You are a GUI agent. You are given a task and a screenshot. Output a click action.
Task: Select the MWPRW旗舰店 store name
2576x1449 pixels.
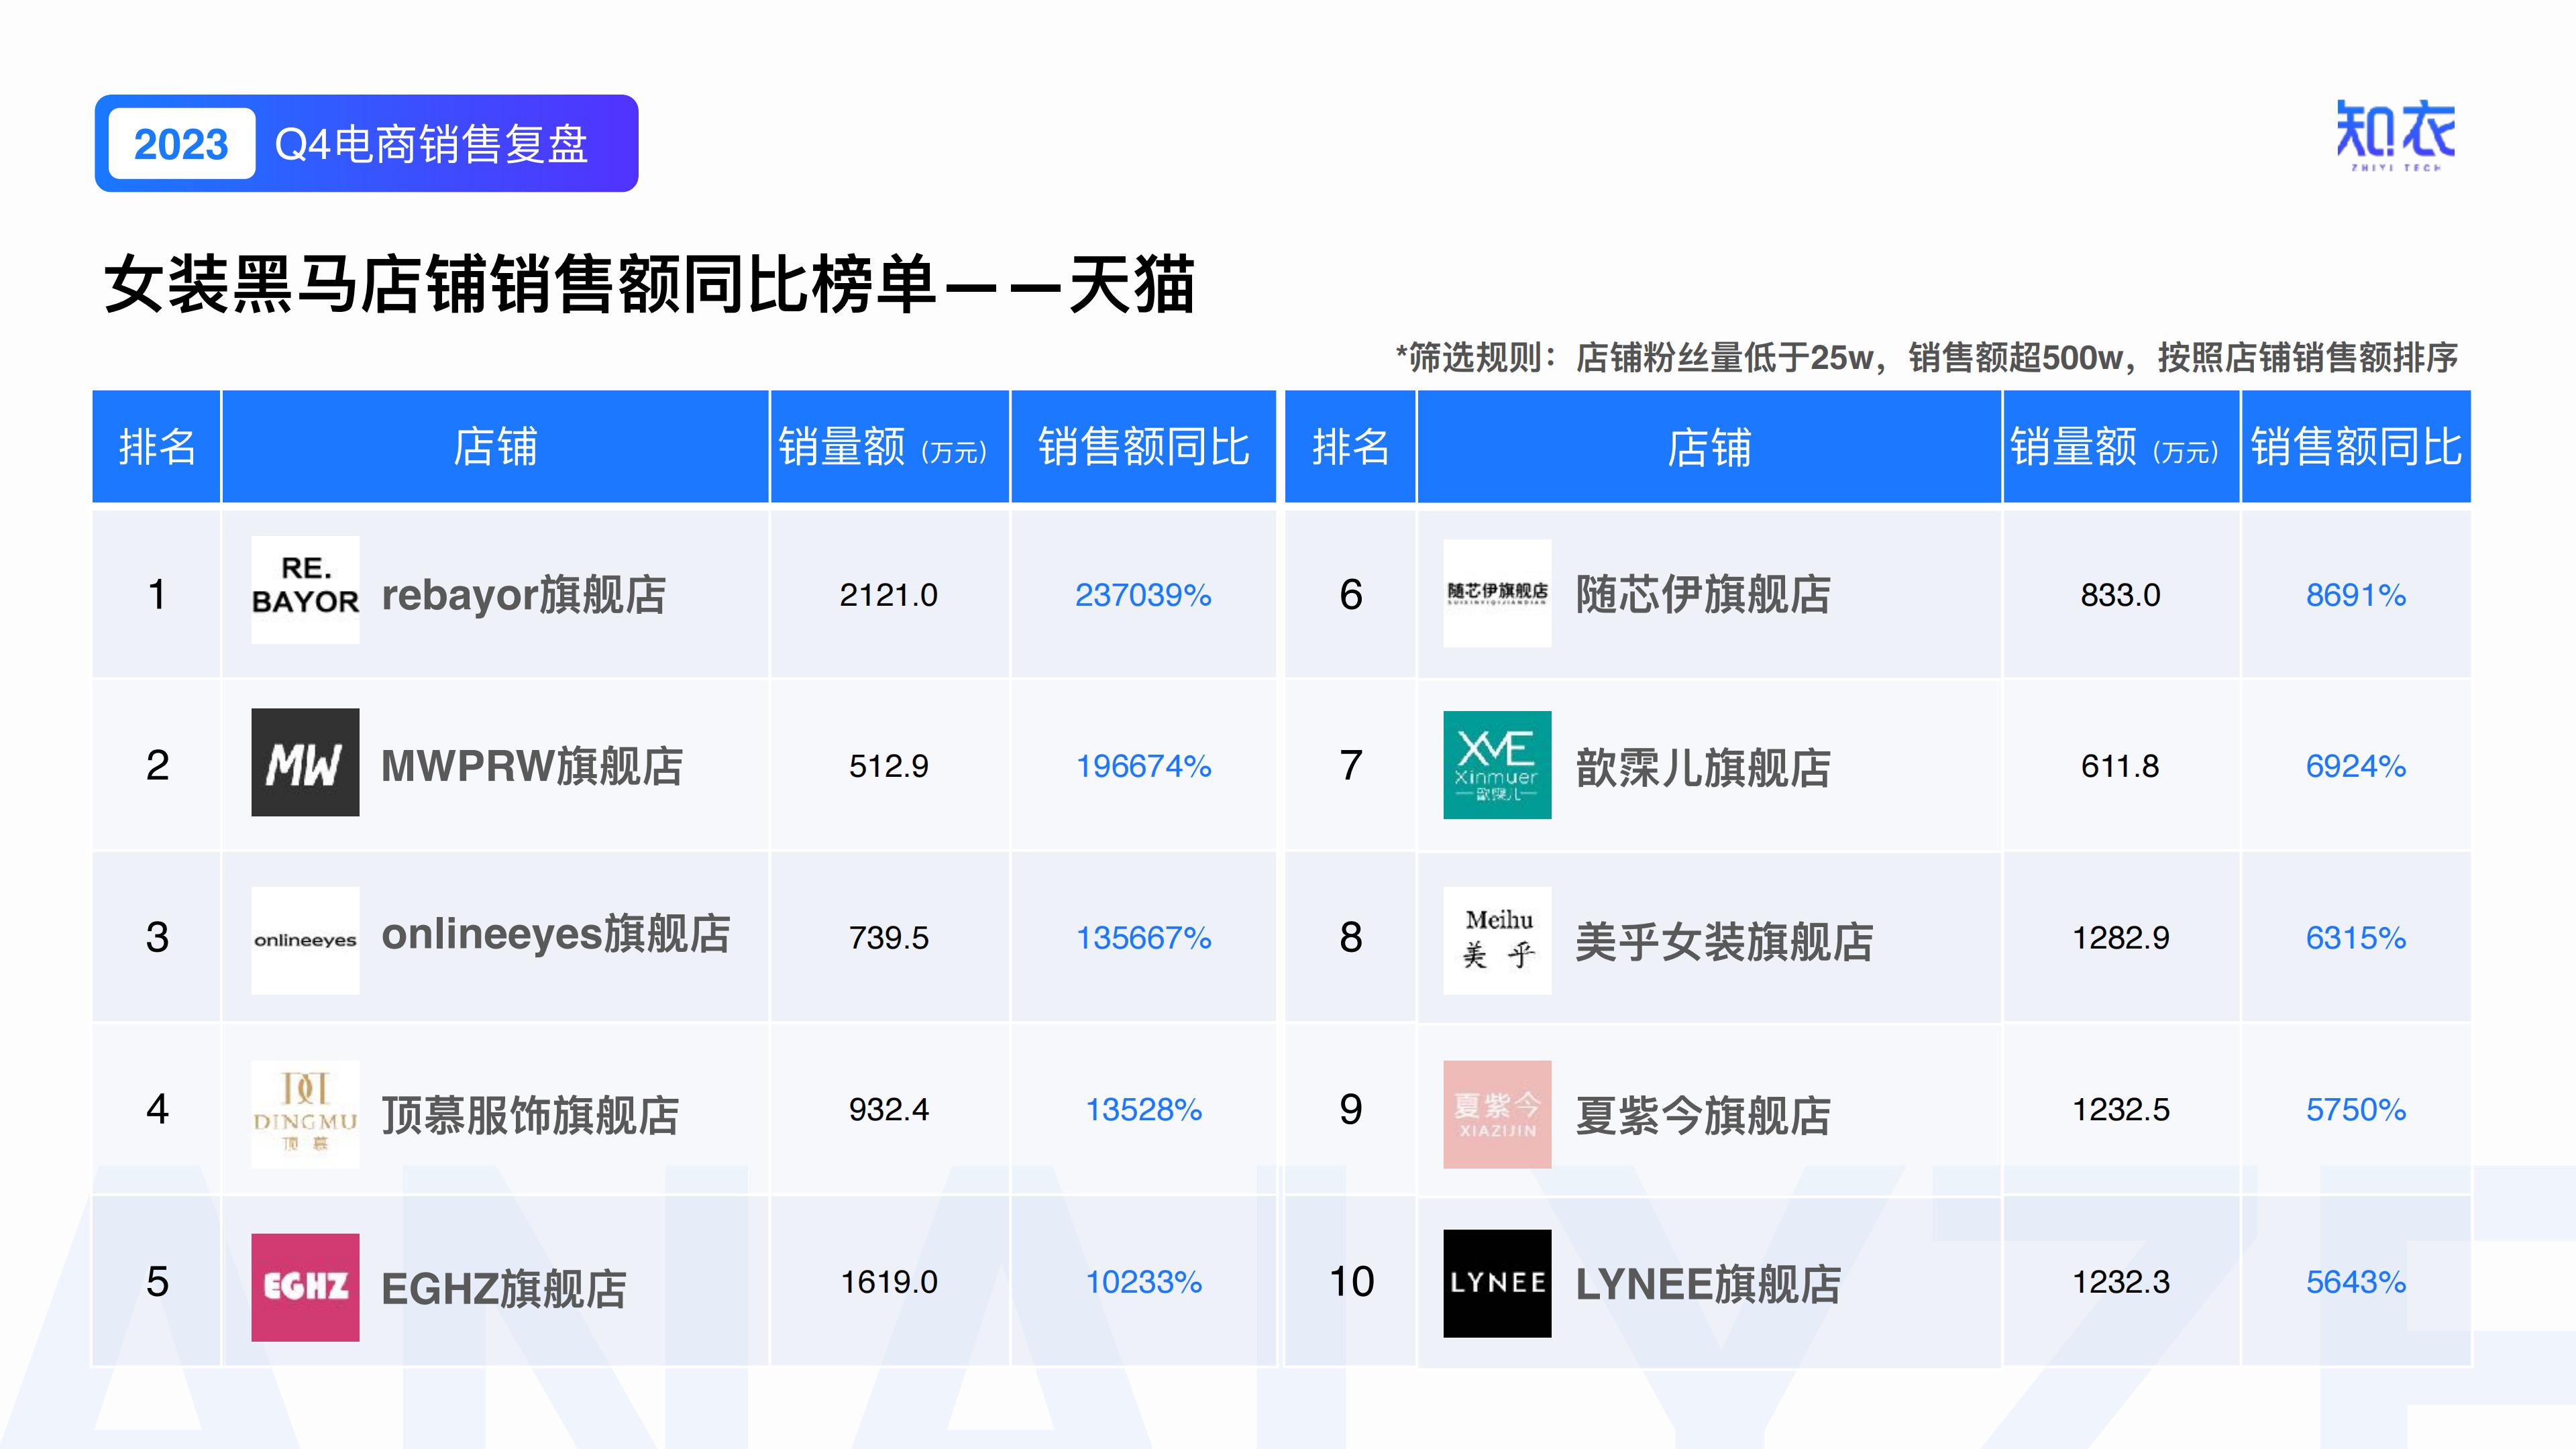(x=532, y=766)
